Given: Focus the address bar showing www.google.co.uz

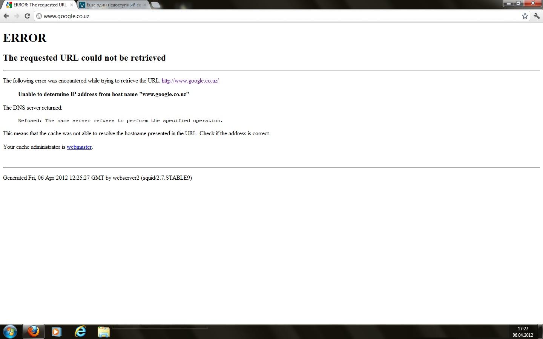Looking at the screenshot, I should [x=282, y=16].
